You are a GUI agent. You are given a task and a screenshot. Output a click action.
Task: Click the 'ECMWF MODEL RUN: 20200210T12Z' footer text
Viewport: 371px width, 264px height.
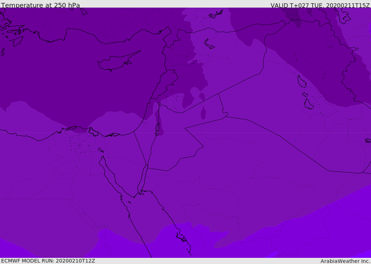pyautogui.click(x=48, y=261)
